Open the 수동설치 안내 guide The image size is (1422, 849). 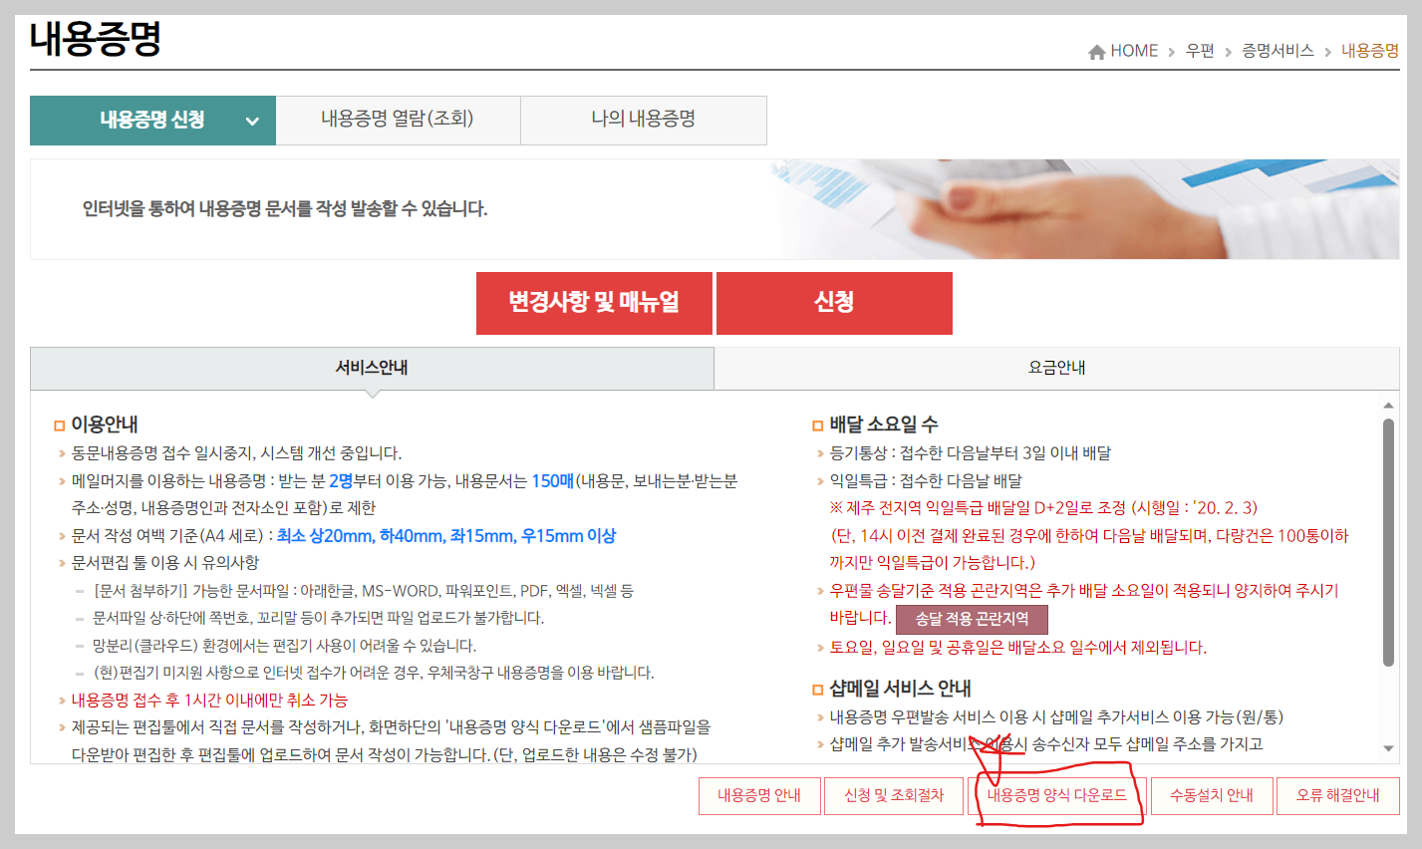1212,795
